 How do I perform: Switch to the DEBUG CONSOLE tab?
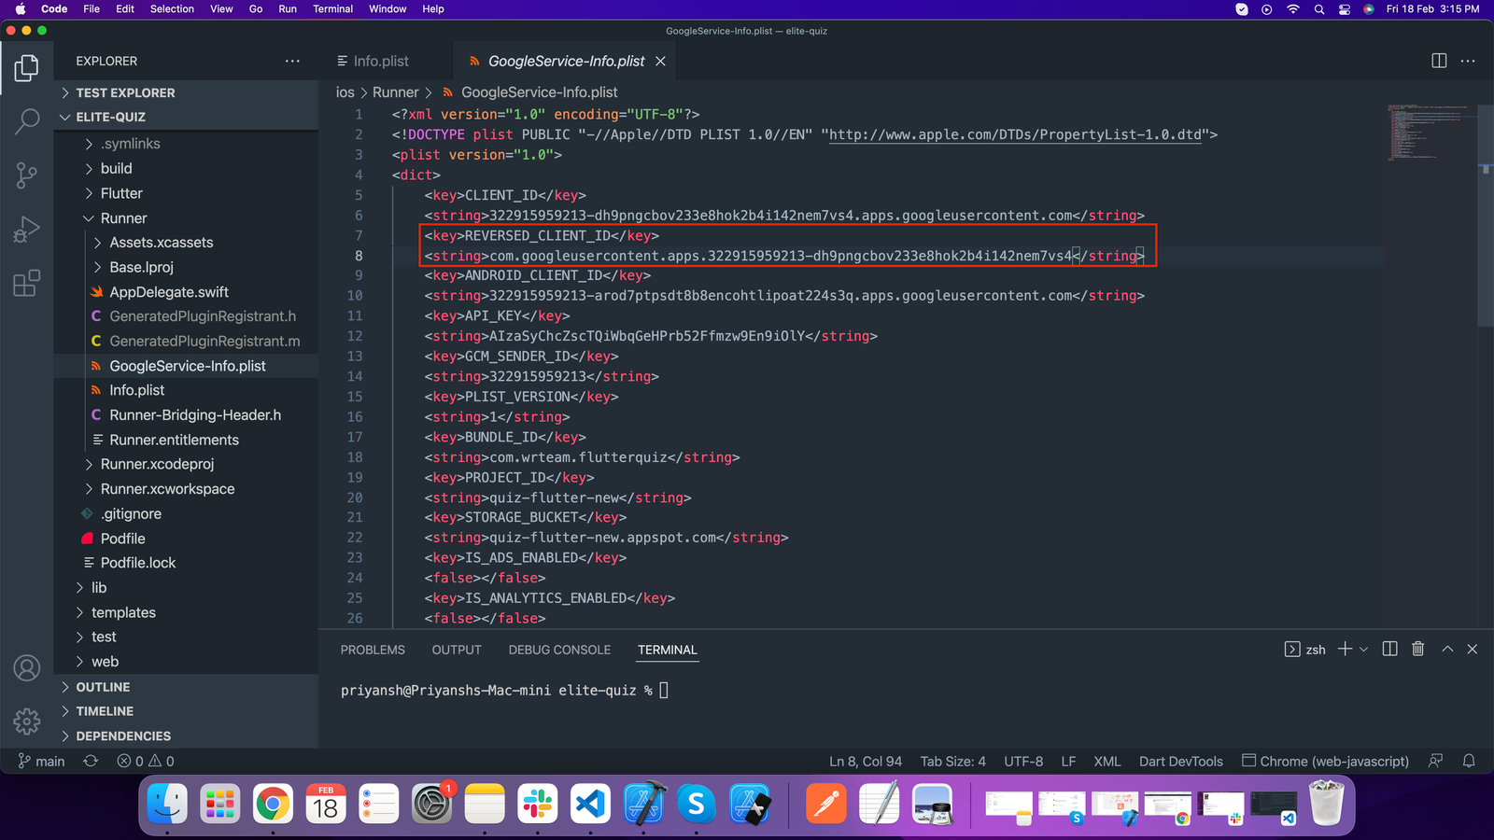559,651
